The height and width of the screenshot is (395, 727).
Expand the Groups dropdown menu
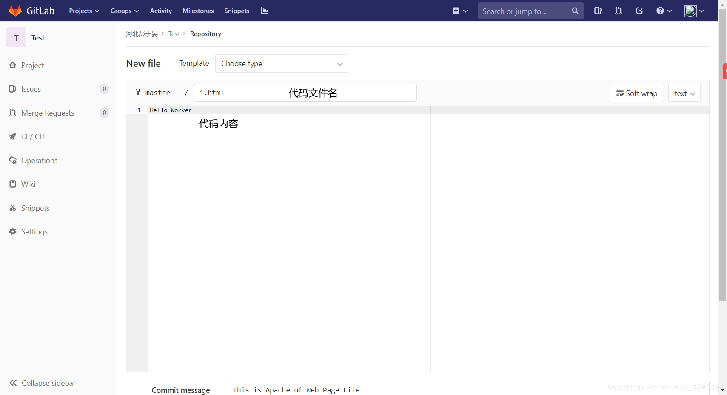point(124,11)
